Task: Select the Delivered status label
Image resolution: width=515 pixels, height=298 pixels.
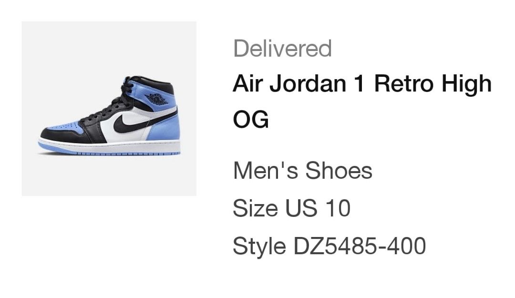Action: [x=282, y=48]
